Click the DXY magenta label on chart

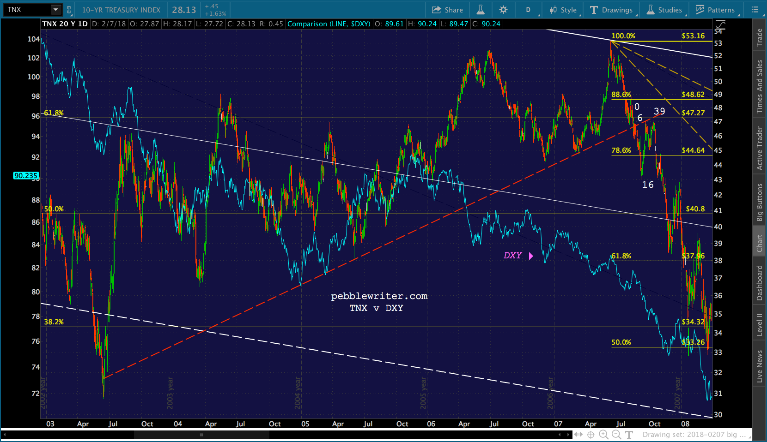pyautogui.click(x=512, y=255)
